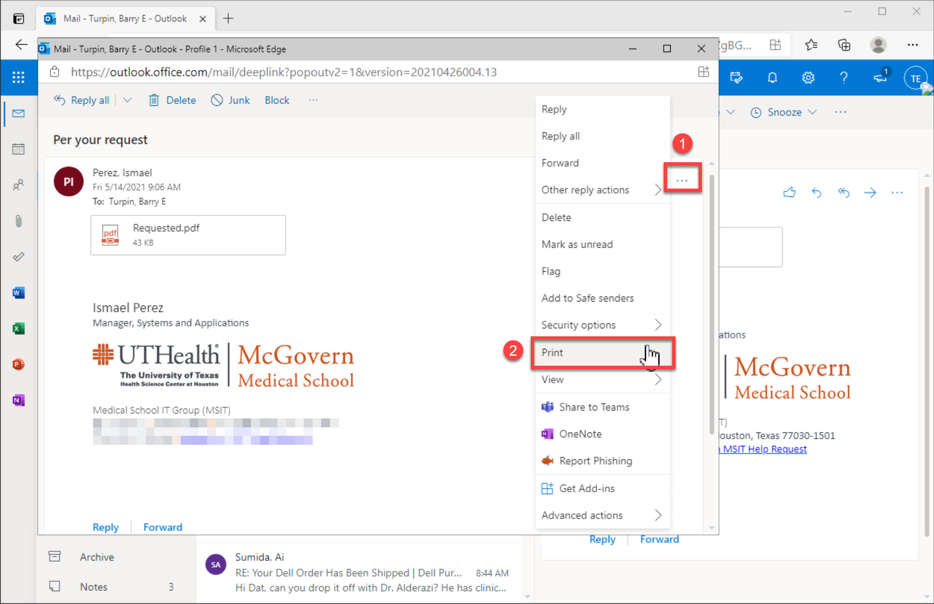This screenshot has width=934, height=604.
Task: Select Print from the context menu
Action: click(x=553, y=352)
